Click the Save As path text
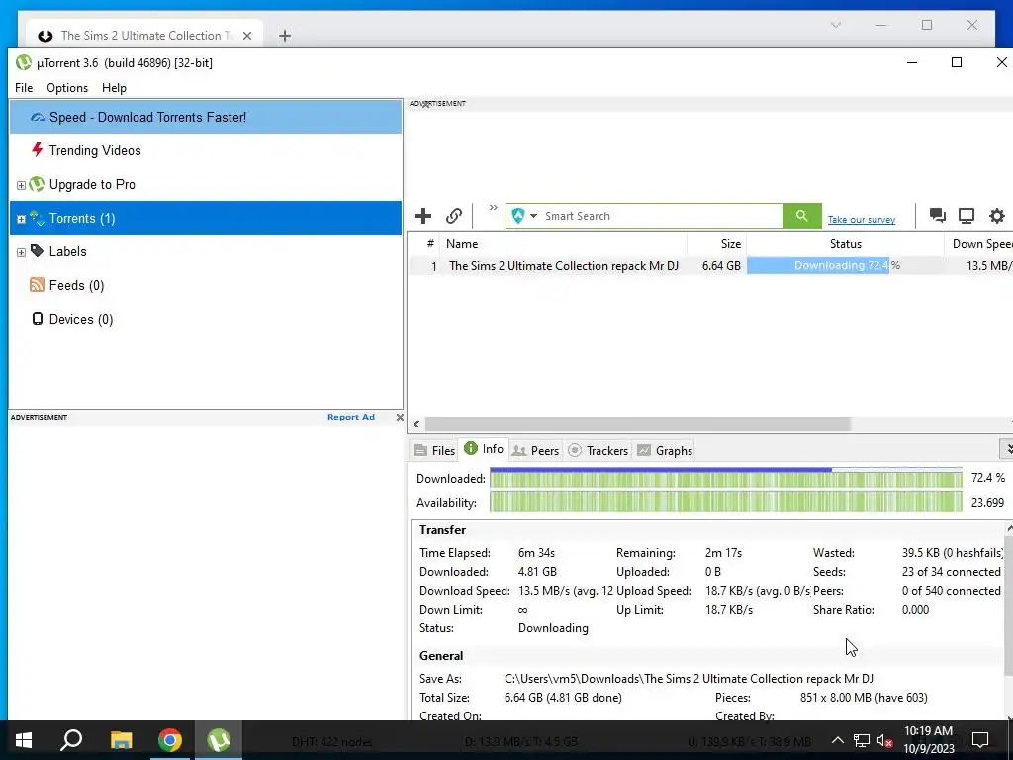The height and width of the screenshot is (760, 1013). [x=689, y=679]
